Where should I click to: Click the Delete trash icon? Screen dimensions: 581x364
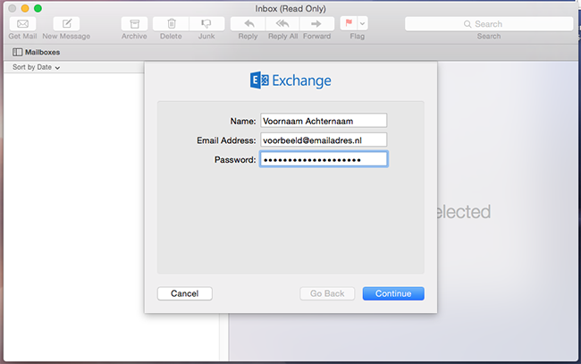[171, 24]
